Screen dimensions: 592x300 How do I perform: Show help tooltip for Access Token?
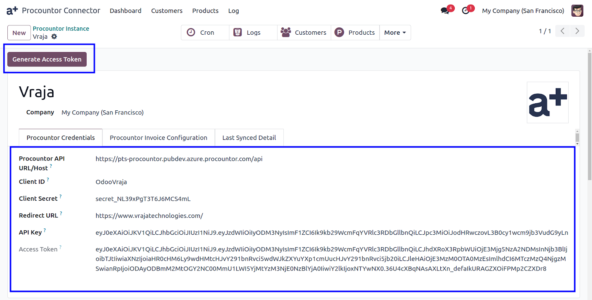(x=61, y=248)
